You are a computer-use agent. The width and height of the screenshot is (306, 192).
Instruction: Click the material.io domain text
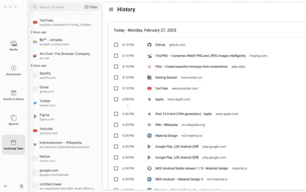pos(239,168)
